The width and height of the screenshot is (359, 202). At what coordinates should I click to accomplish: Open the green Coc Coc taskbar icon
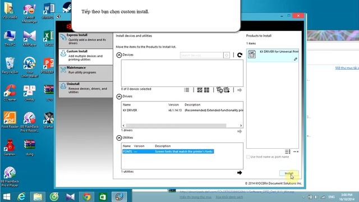54,197
